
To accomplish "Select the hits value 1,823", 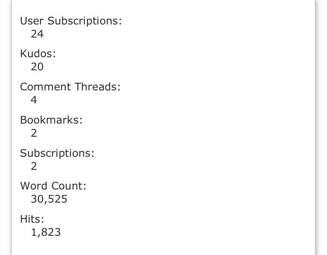I will tap(46, 232).
